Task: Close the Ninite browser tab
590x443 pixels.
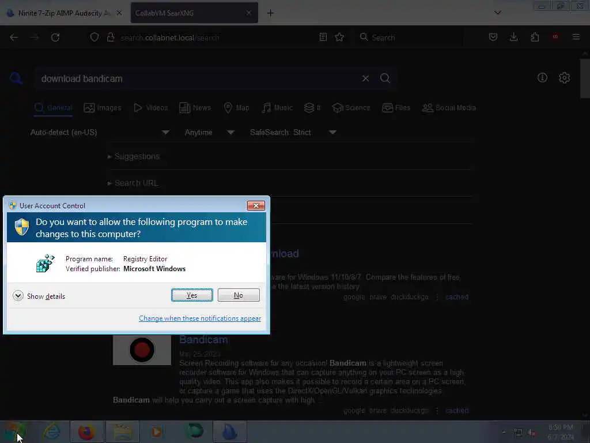Action: click(119, 13)
